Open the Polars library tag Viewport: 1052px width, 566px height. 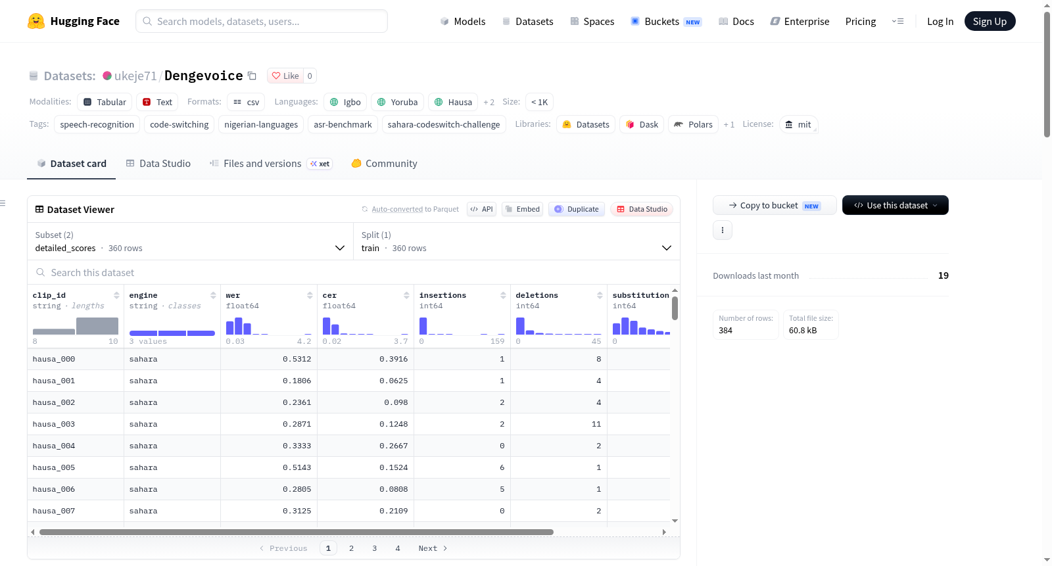pyautogui.click(x=693, y=124)
